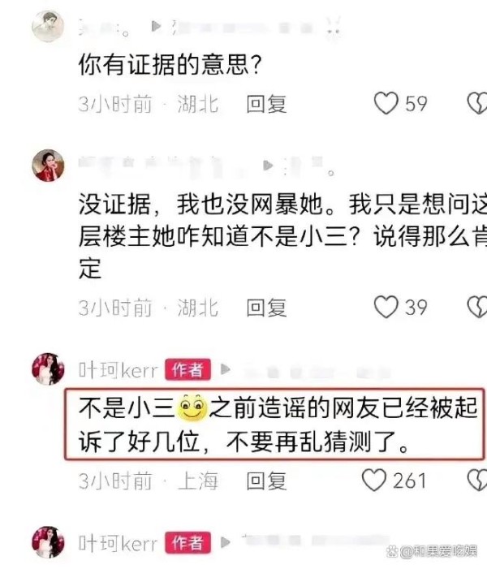Image resolution: width=487 pixels, height=569 pixels.
Task: Open the first commenter's avatar profile
Action: (48, 27)
